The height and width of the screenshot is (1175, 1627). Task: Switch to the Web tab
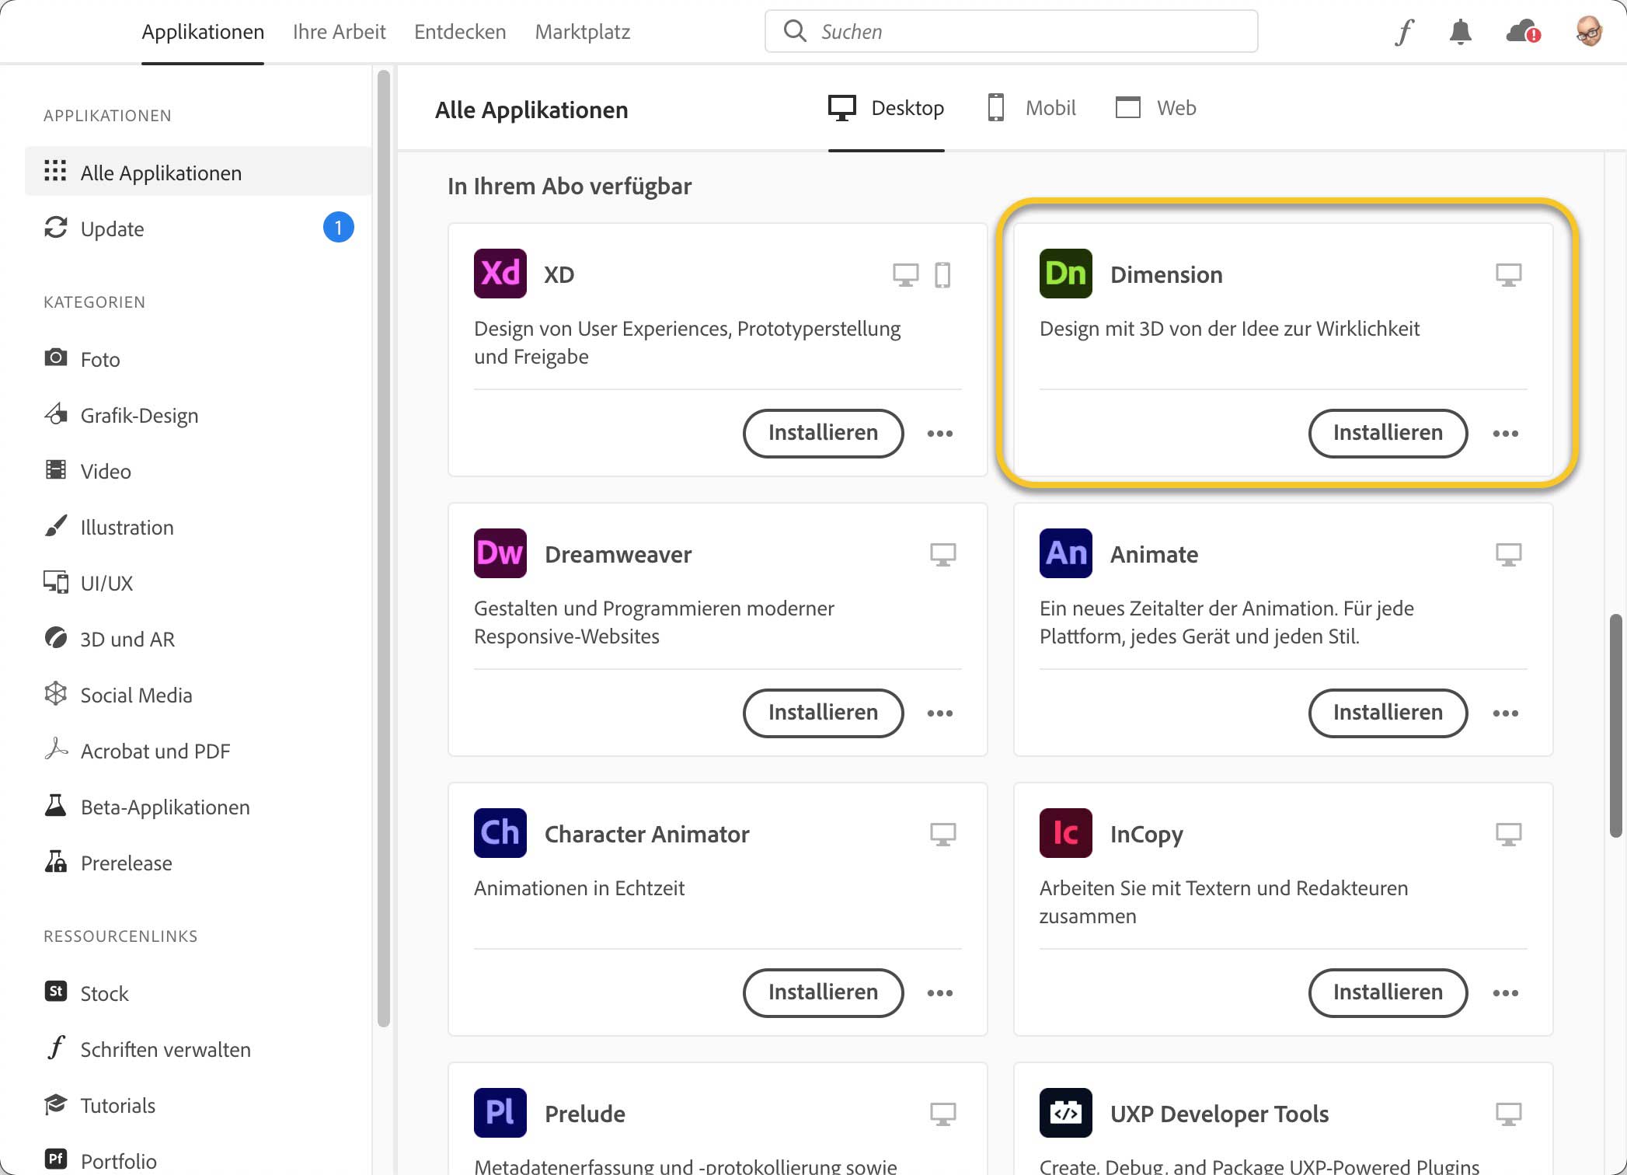pos(1156,108)
